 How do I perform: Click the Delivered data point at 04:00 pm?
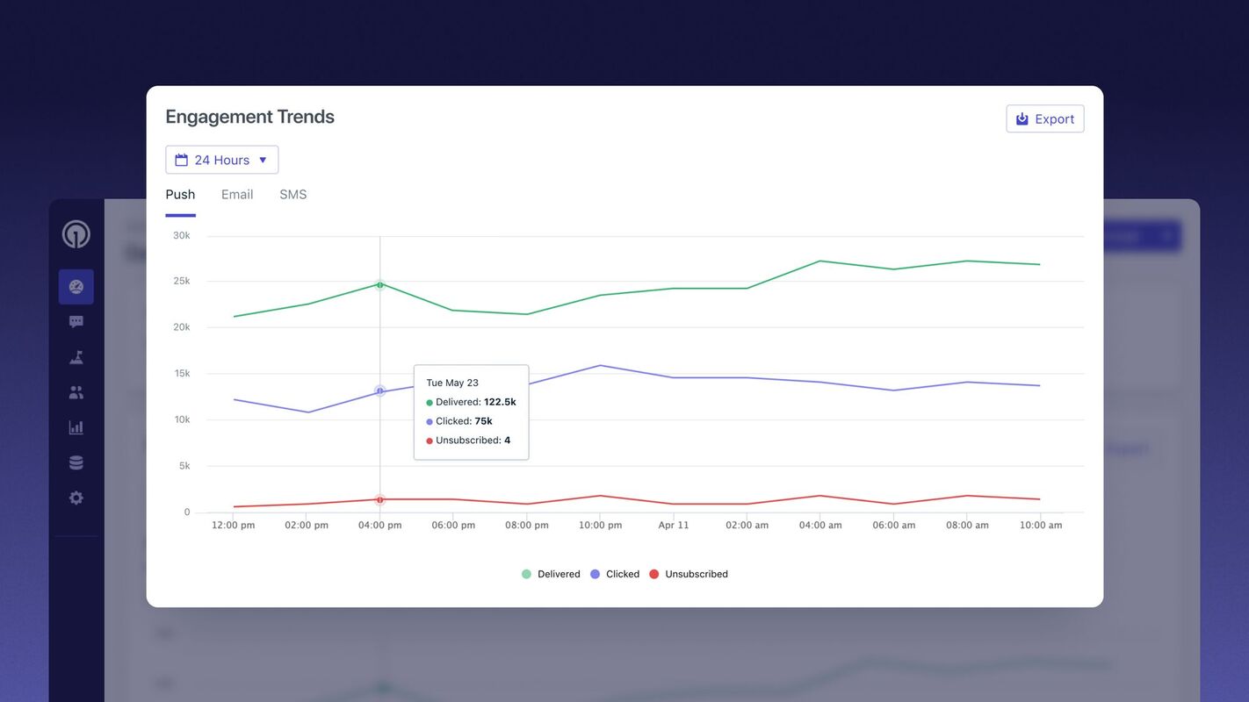pos(380,284)
